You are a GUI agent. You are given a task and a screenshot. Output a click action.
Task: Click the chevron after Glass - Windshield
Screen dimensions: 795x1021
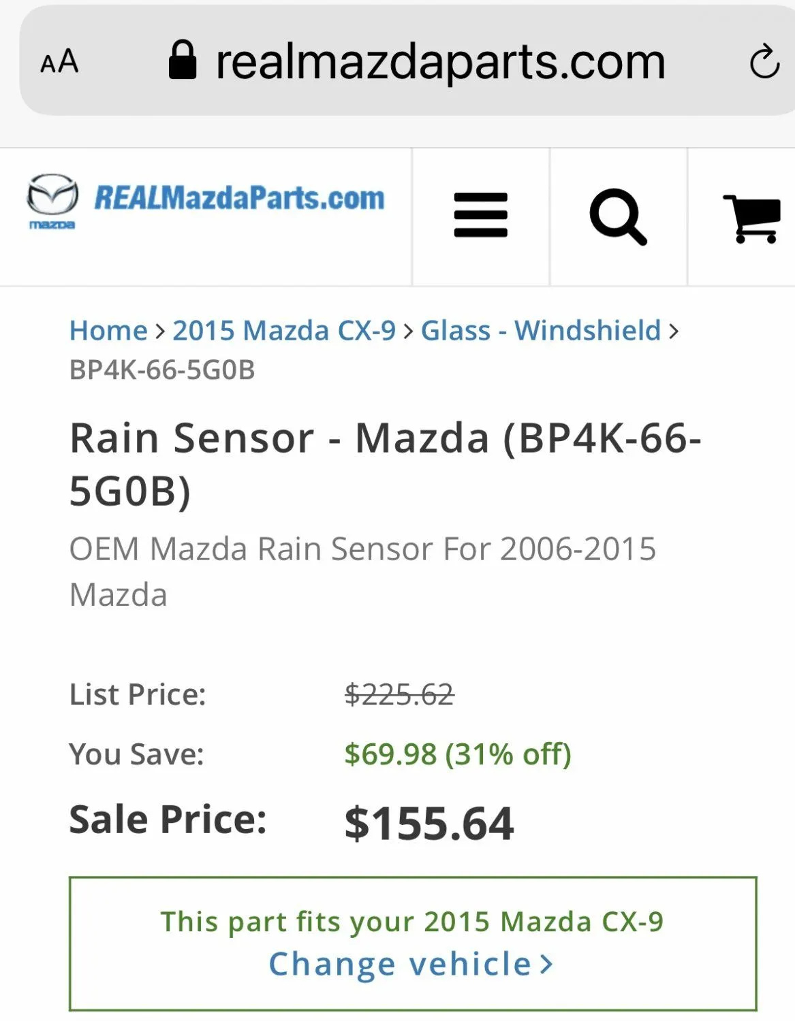[674, 331]
